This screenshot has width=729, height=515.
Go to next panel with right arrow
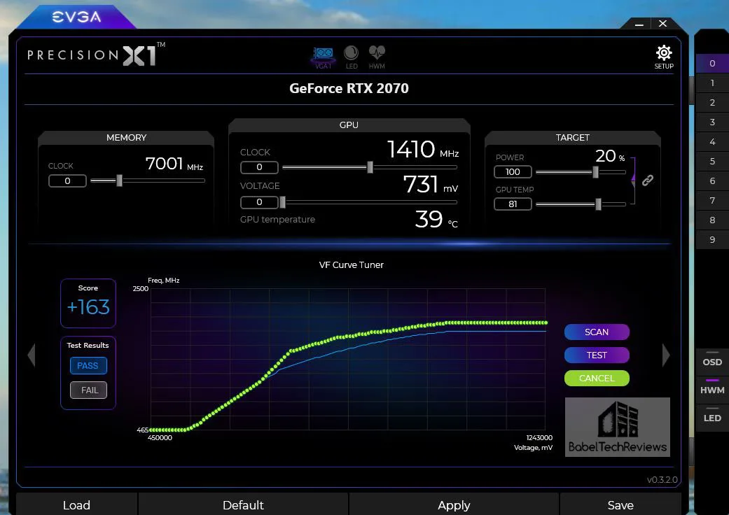[666, 355]
